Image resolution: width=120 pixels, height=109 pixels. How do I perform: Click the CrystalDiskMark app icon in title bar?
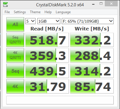tap(5, 5)
